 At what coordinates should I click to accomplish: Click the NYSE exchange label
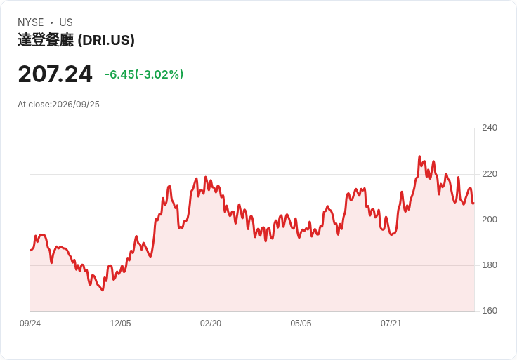tap(31, 22)
